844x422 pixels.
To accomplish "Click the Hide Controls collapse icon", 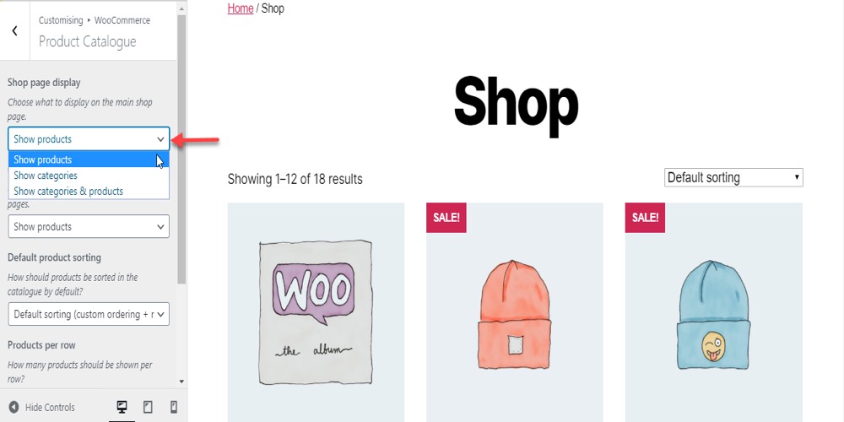I will tap(14, 408).
